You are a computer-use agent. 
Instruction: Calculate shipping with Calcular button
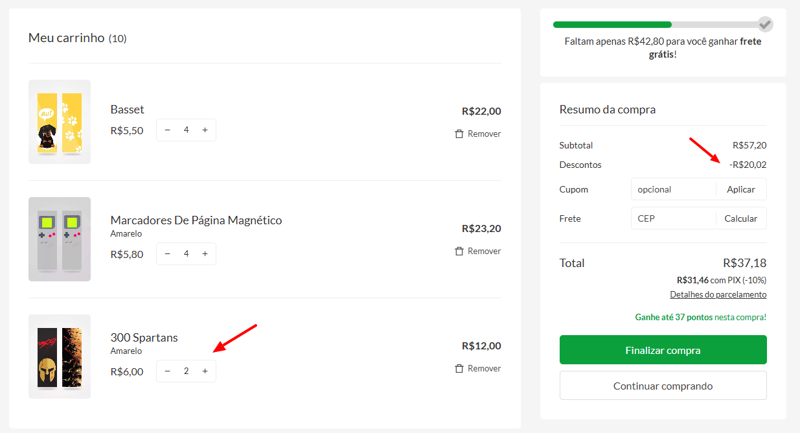pyautogui.click(x=741, y=218)
